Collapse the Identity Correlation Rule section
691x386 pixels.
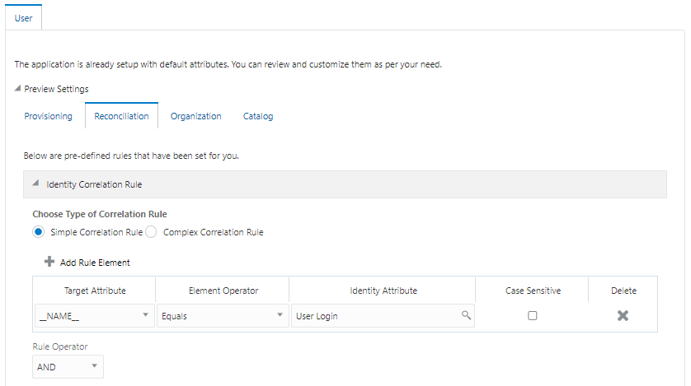click(x=35, y=184)
